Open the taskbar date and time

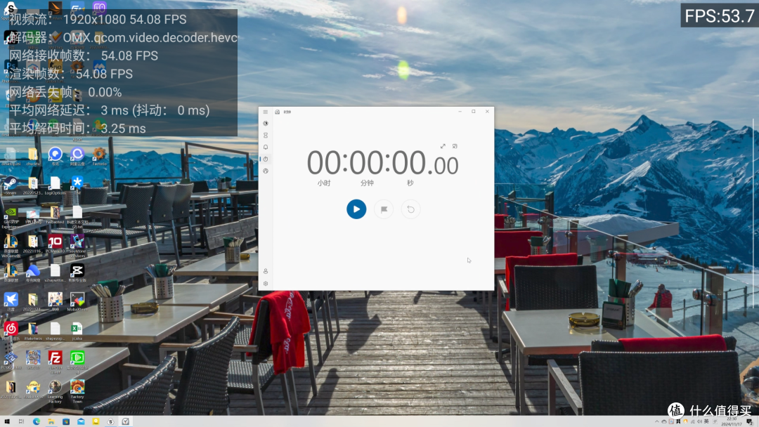(732, 421)
